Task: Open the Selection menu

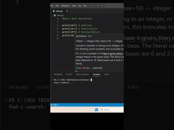Action: pyautogui.click(x=65, y=6)
